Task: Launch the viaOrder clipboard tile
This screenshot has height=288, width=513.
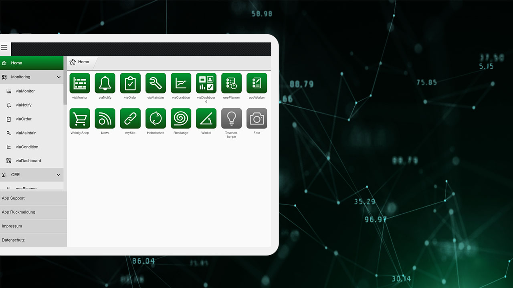Action: pos(130,83)
